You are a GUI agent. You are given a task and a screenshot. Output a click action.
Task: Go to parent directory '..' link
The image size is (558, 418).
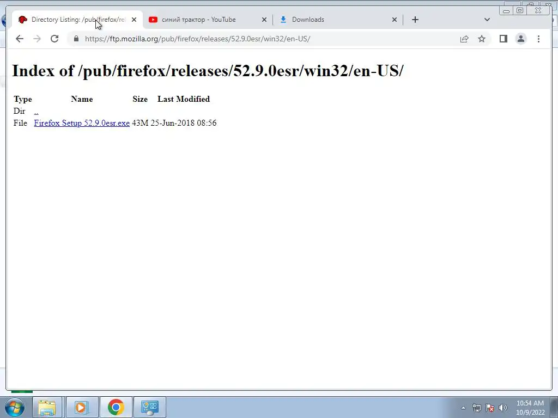37,111
